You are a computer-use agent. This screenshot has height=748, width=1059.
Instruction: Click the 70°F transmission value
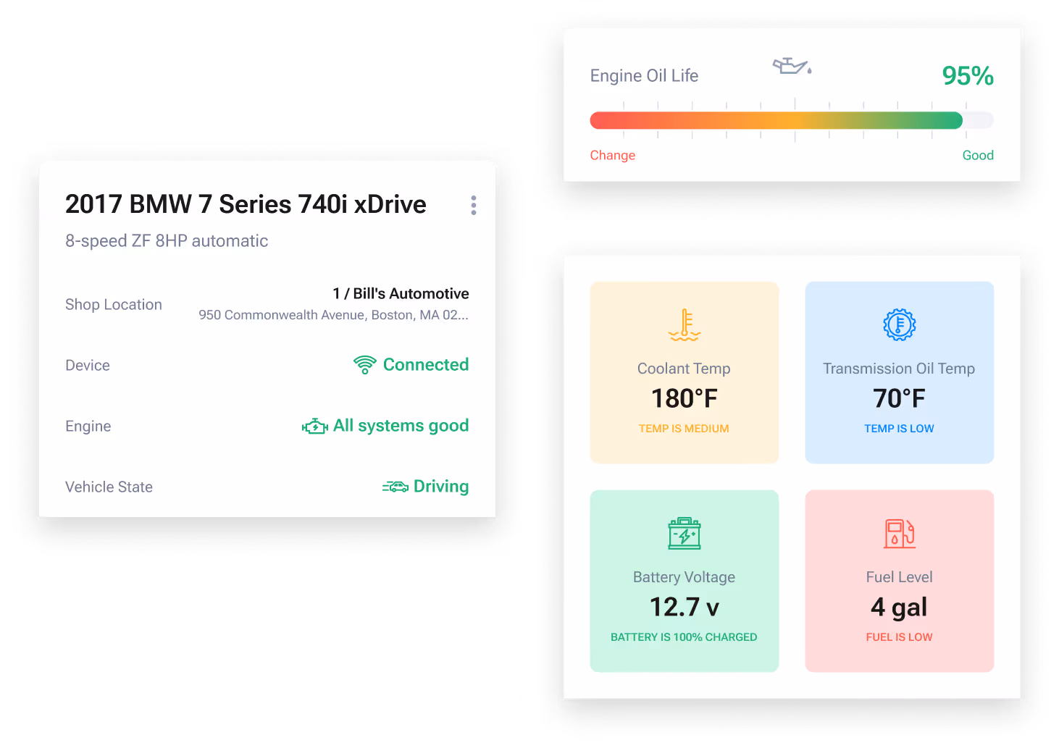click(899, 398)
